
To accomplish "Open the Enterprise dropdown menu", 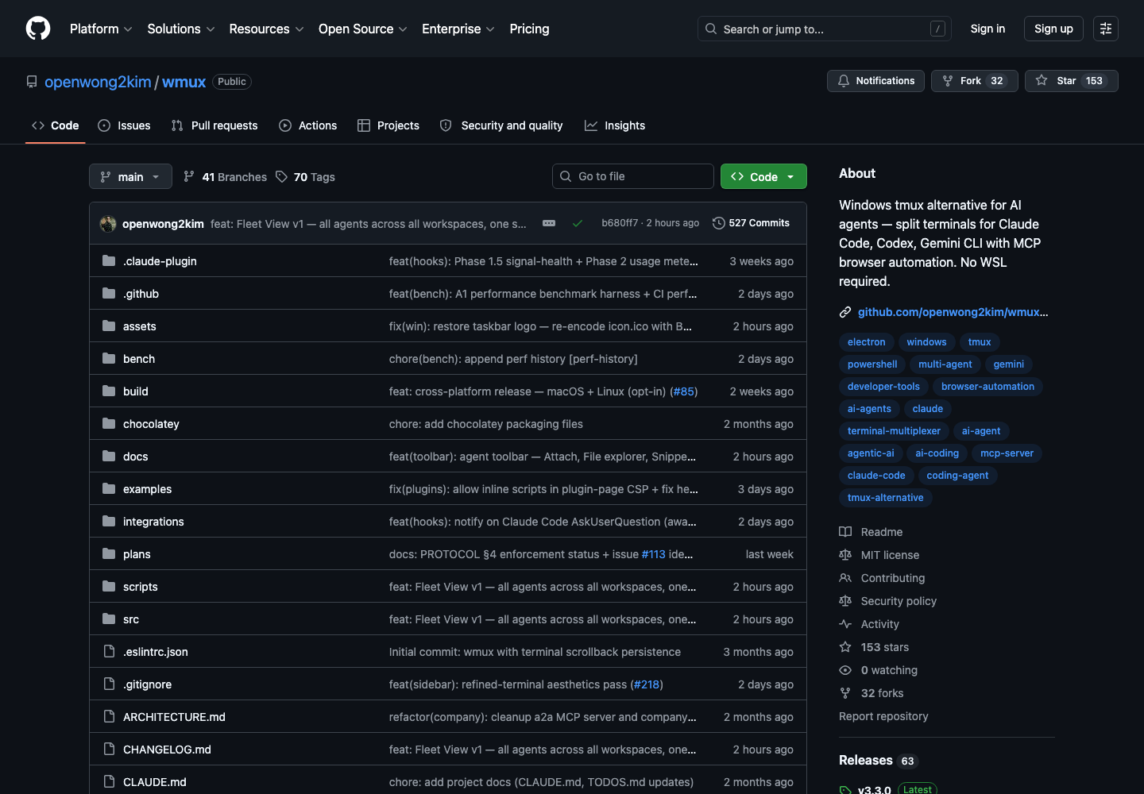I will 458,29.
